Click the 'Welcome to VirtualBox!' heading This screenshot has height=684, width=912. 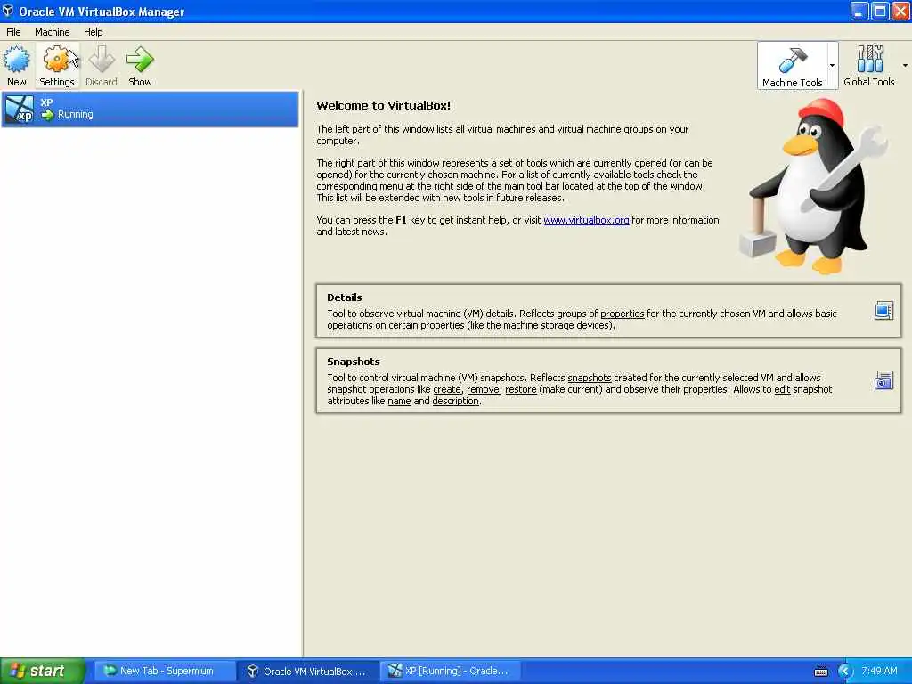pyautogui.click(x=383, y=105)
